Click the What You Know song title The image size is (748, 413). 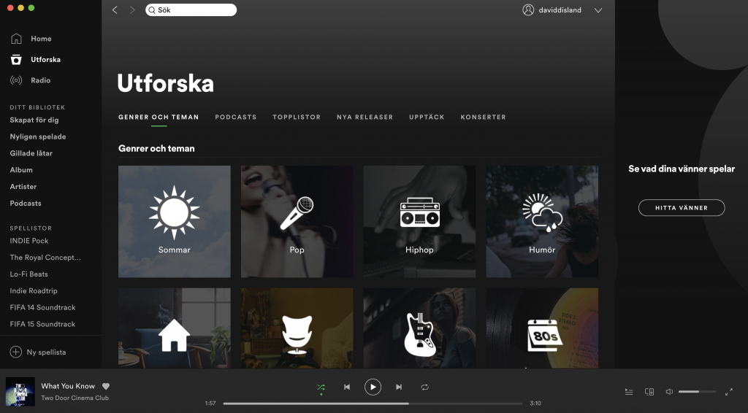point(68,386)
